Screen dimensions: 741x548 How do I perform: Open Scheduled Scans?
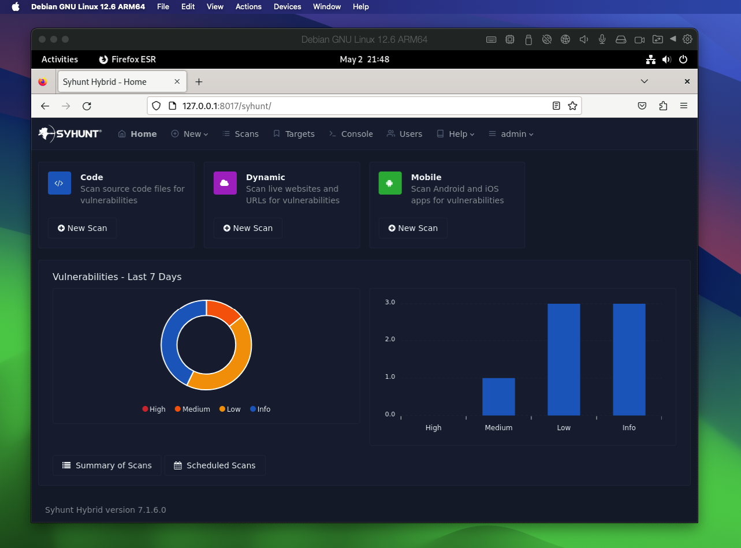[215, 465]
